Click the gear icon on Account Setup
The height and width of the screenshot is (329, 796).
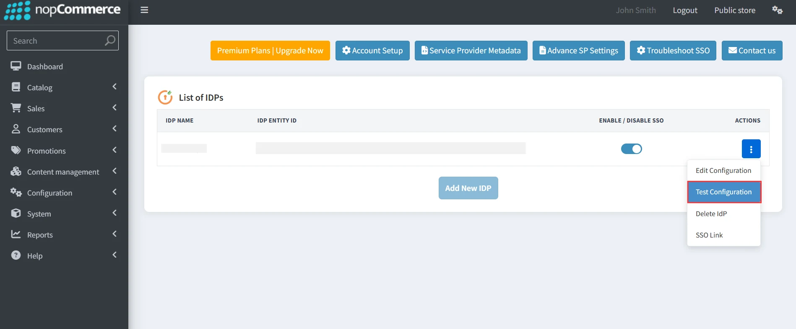(x=346, y=50)
